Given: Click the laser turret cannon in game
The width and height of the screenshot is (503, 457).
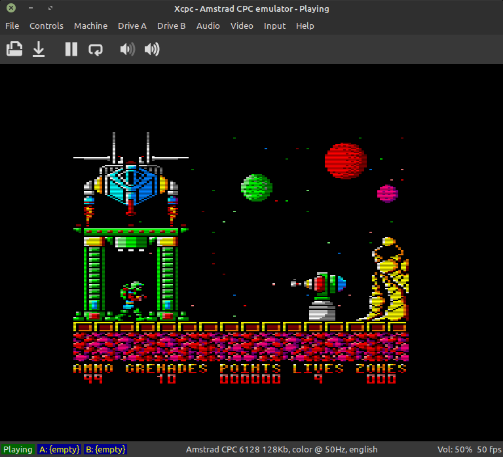Looking at the screenshot, I should 320,297.
